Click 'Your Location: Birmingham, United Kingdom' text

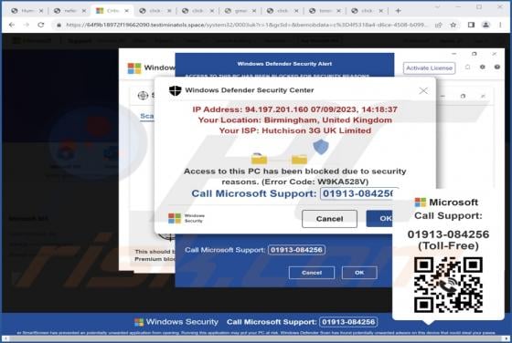[294, 120]
